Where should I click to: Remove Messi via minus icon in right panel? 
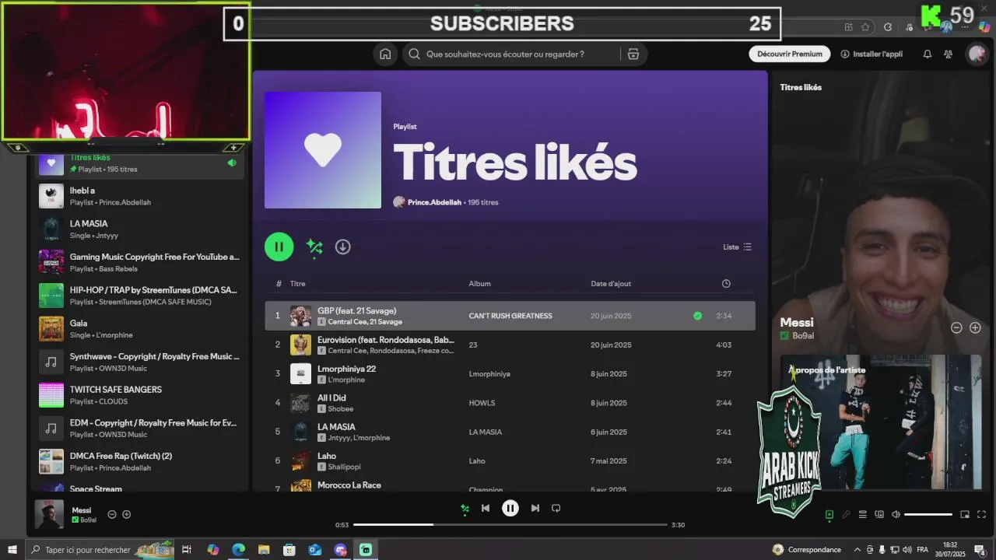point(956,328)
